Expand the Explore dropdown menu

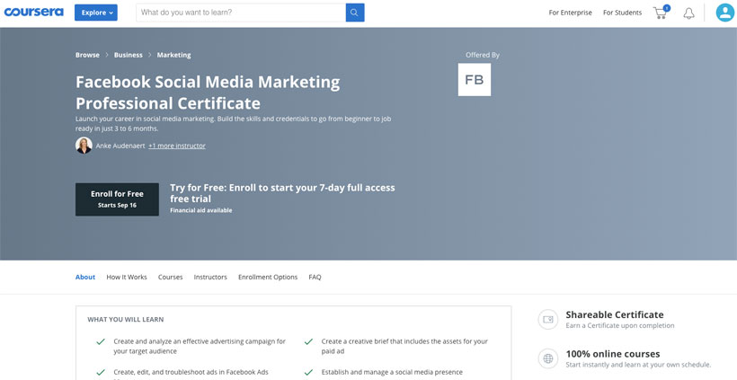pyautogui.click(x=95, y=13)
